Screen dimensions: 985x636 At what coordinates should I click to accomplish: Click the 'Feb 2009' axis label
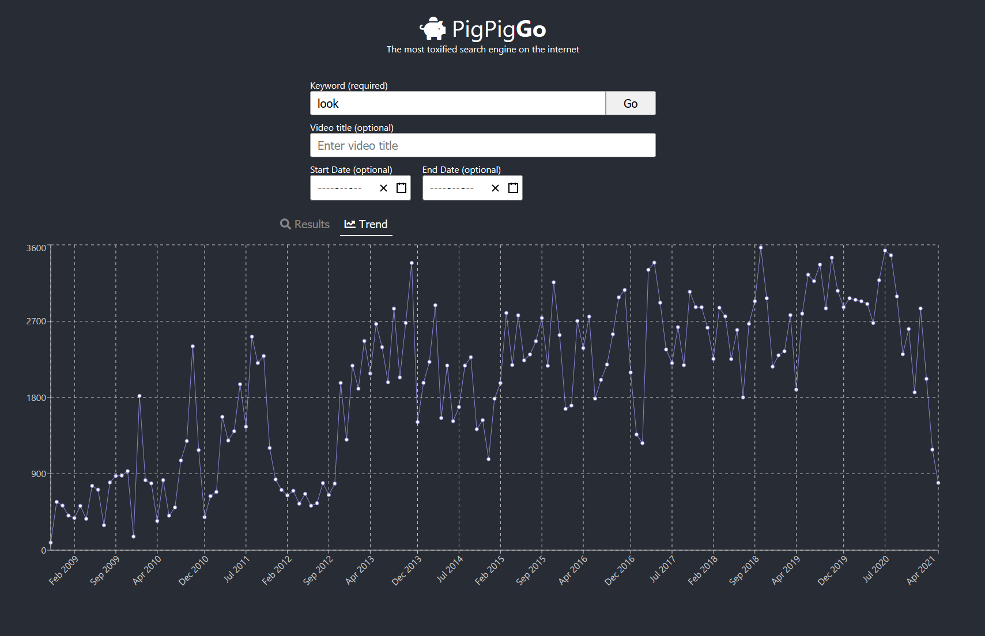[x=63, y=570]
